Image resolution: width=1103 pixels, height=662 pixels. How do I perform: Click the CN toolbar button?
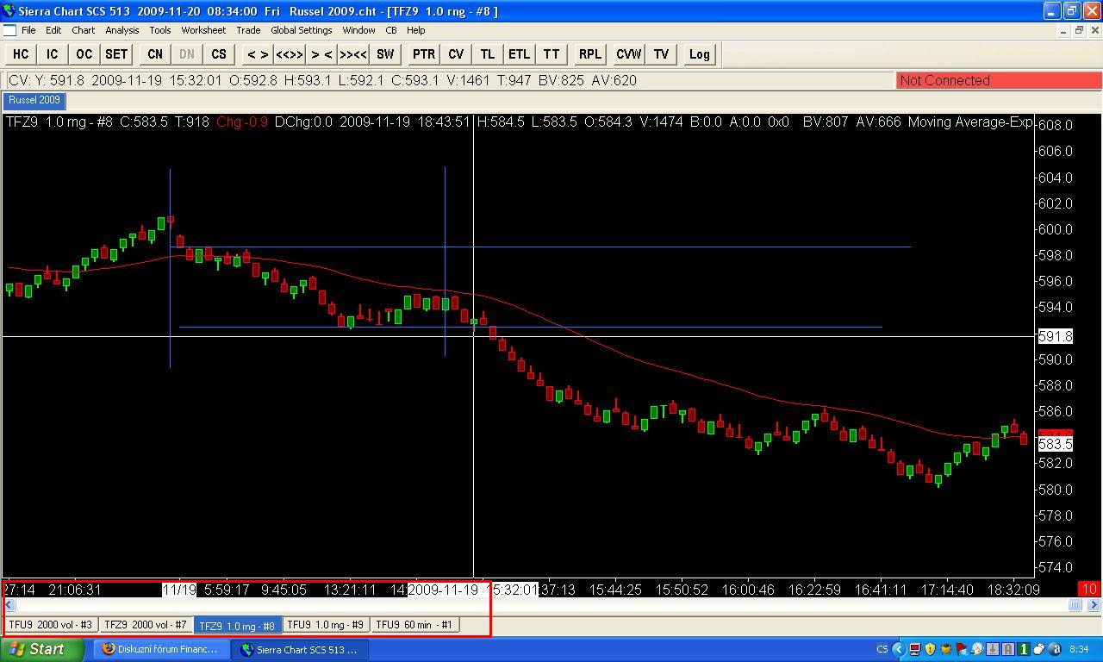[x=155, y=53]
